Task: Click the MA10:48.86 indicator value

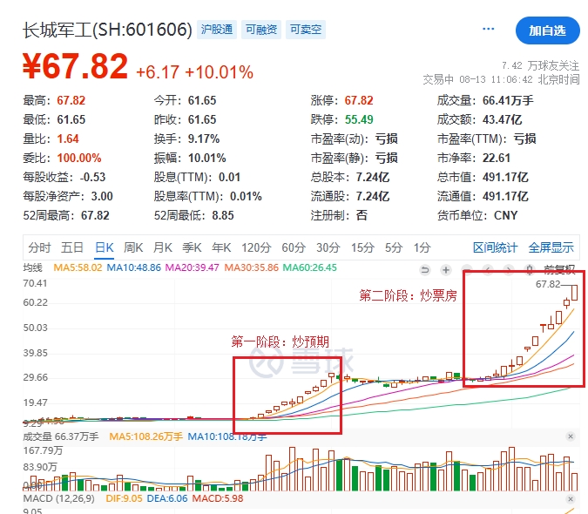Action: (134, 267)
